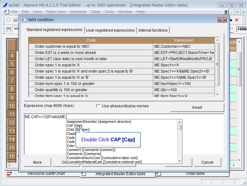Select row header 4 in background table
The height and width of the screenshot is (186, 247).
[x=12, y=55]
